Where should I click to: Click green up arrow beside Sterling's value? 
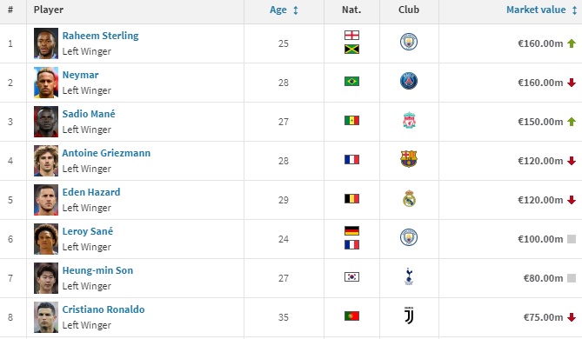tap(572, 43)
